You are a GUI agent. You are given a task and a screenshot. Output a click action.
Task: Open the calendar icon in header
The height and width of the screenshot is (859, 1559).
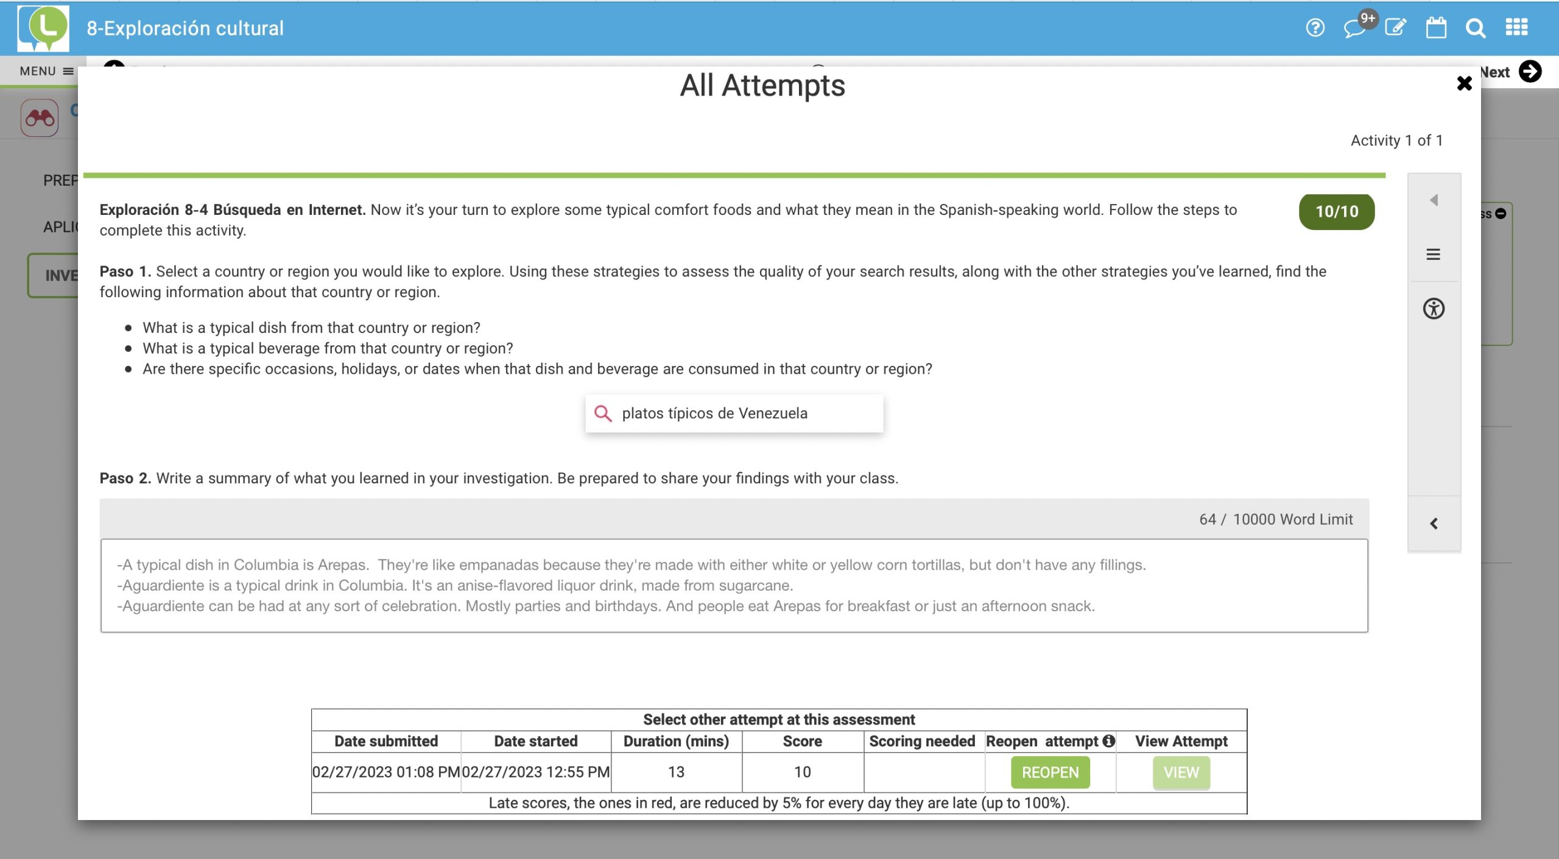(x=1435, y=28)
